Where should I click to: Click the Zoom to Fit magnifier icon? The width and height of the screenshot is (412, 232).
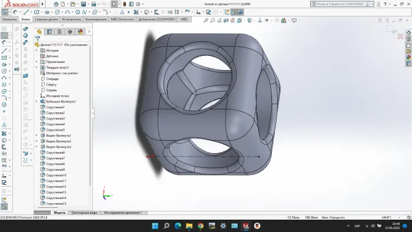pos(206,20)
